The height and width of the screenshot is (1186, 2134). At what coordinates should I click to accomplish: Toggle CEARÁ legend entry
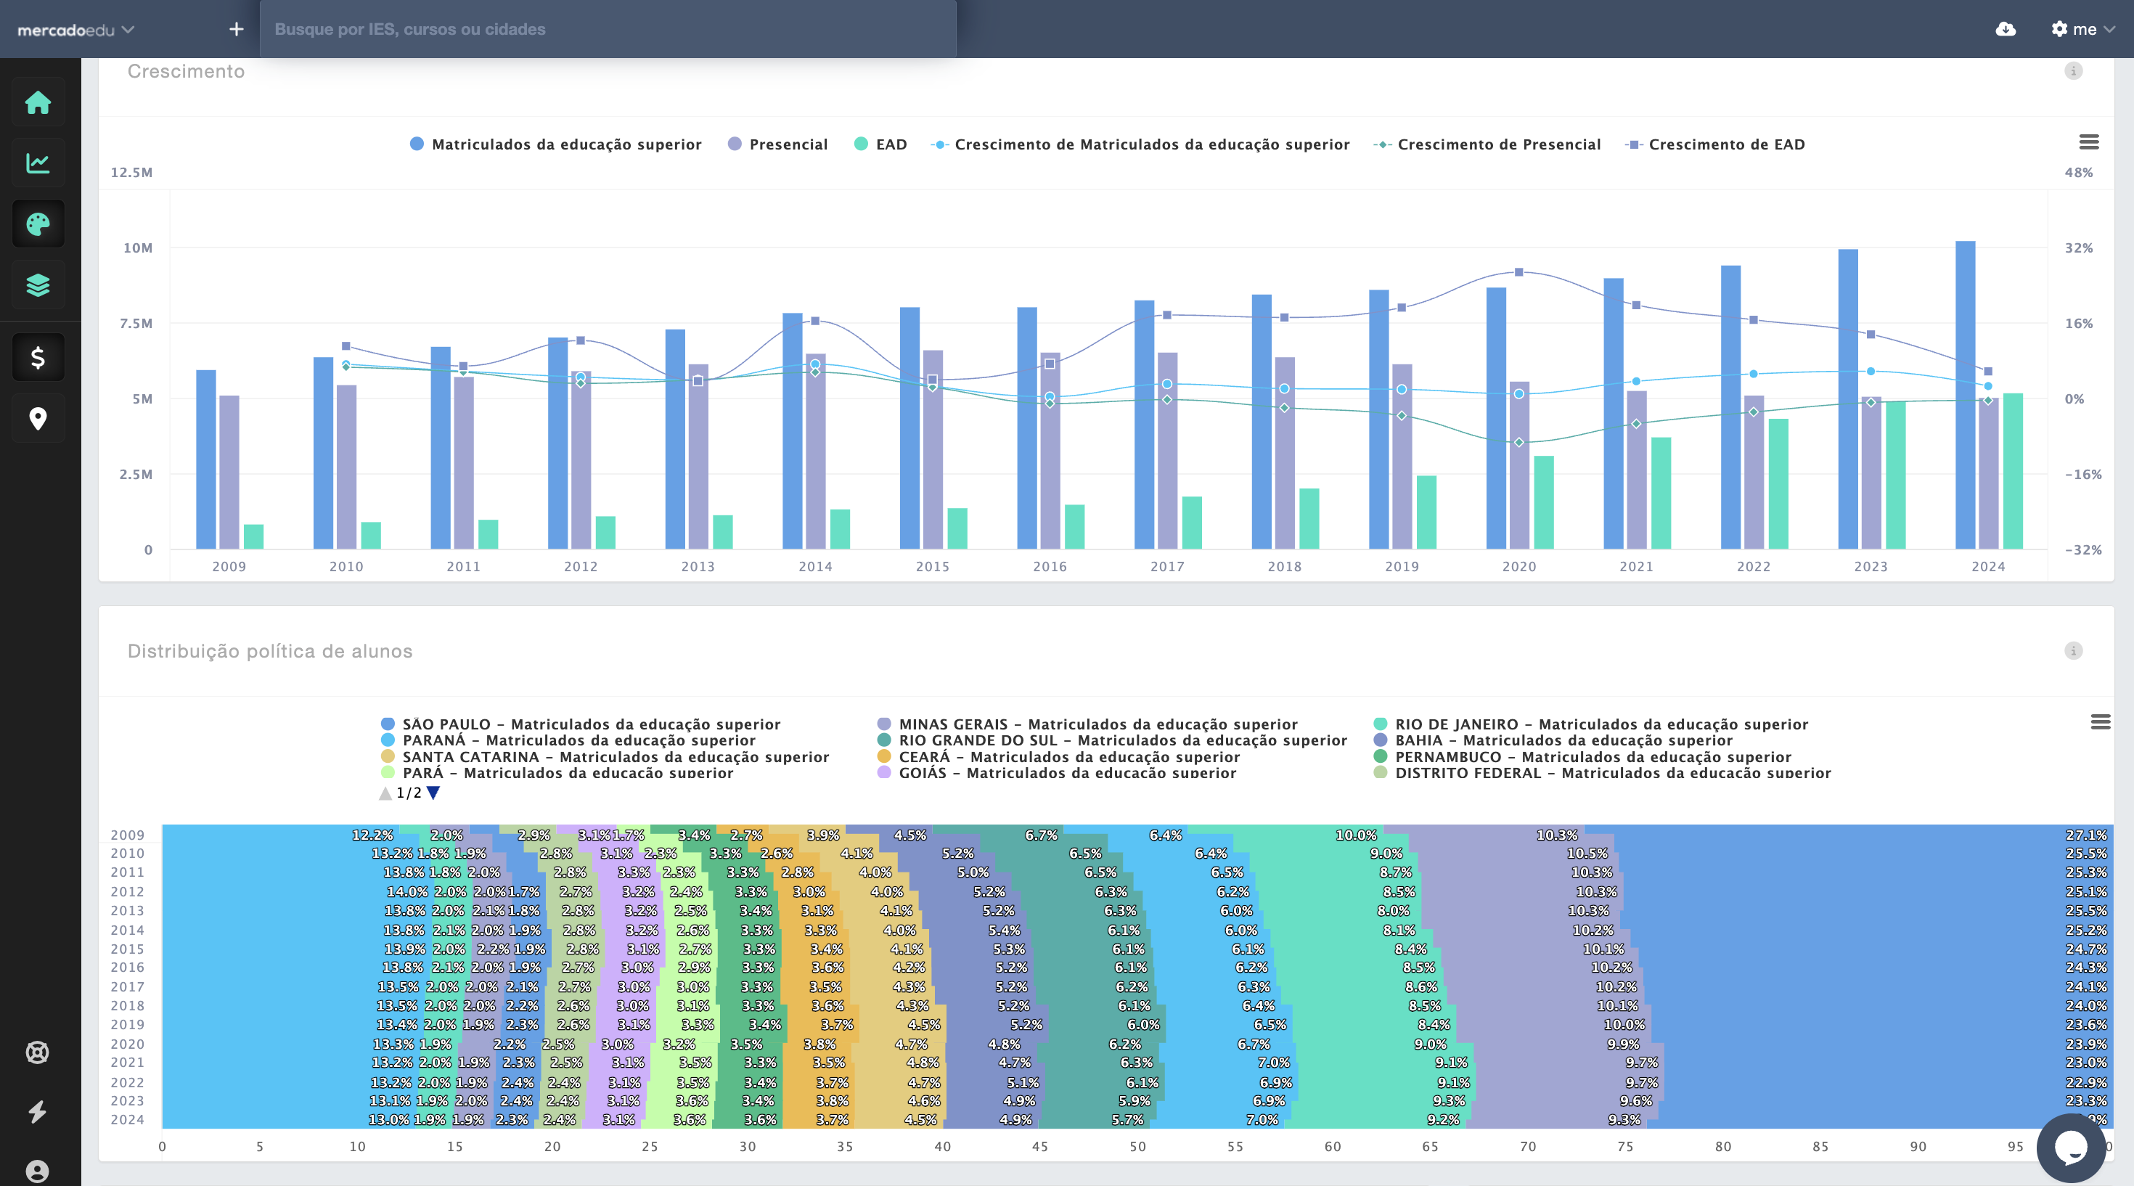pos(1059,757)
